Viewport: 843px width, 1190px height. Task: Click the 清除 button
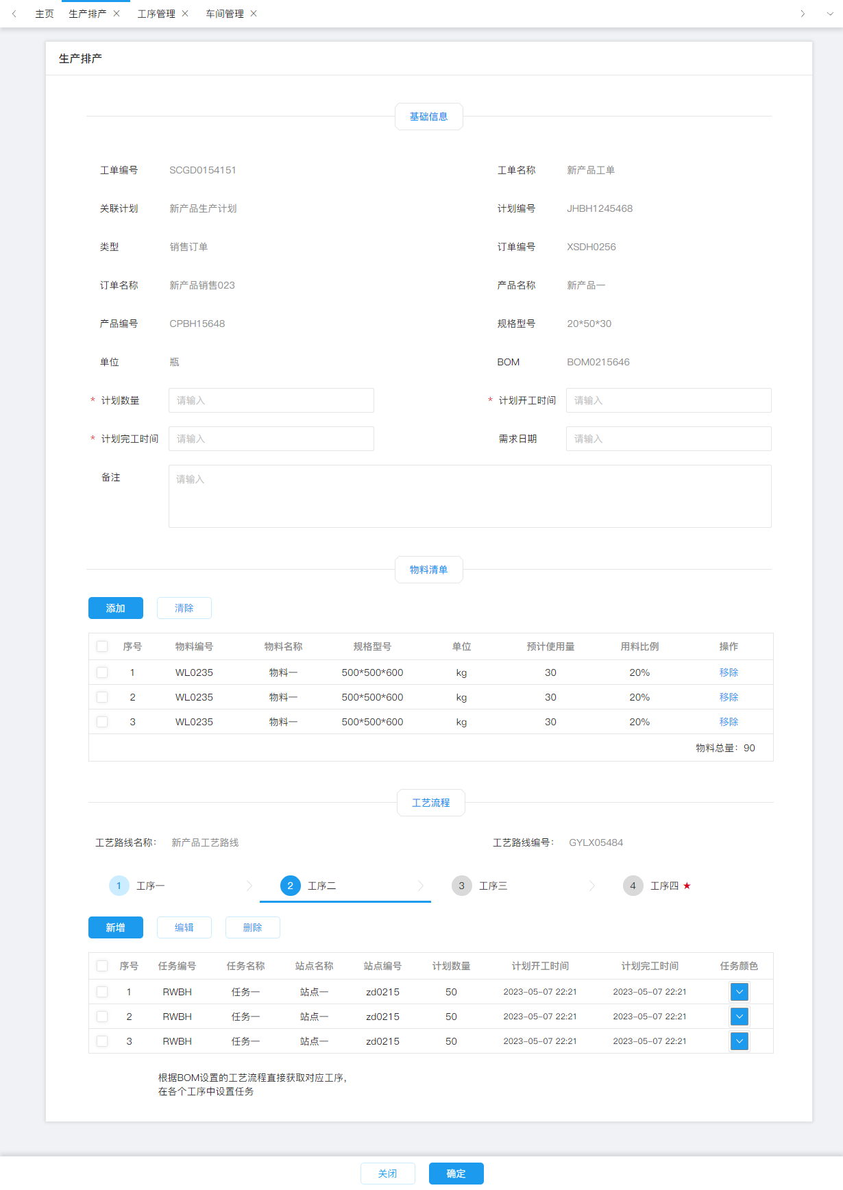(184, 608)
